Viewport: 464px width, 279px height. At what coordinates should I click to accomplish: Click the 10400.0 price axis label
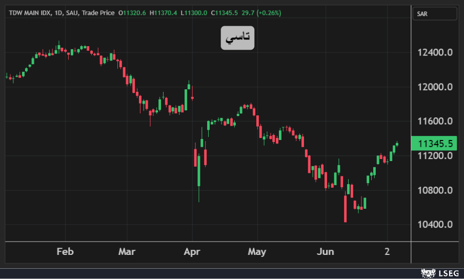(435, 225)
